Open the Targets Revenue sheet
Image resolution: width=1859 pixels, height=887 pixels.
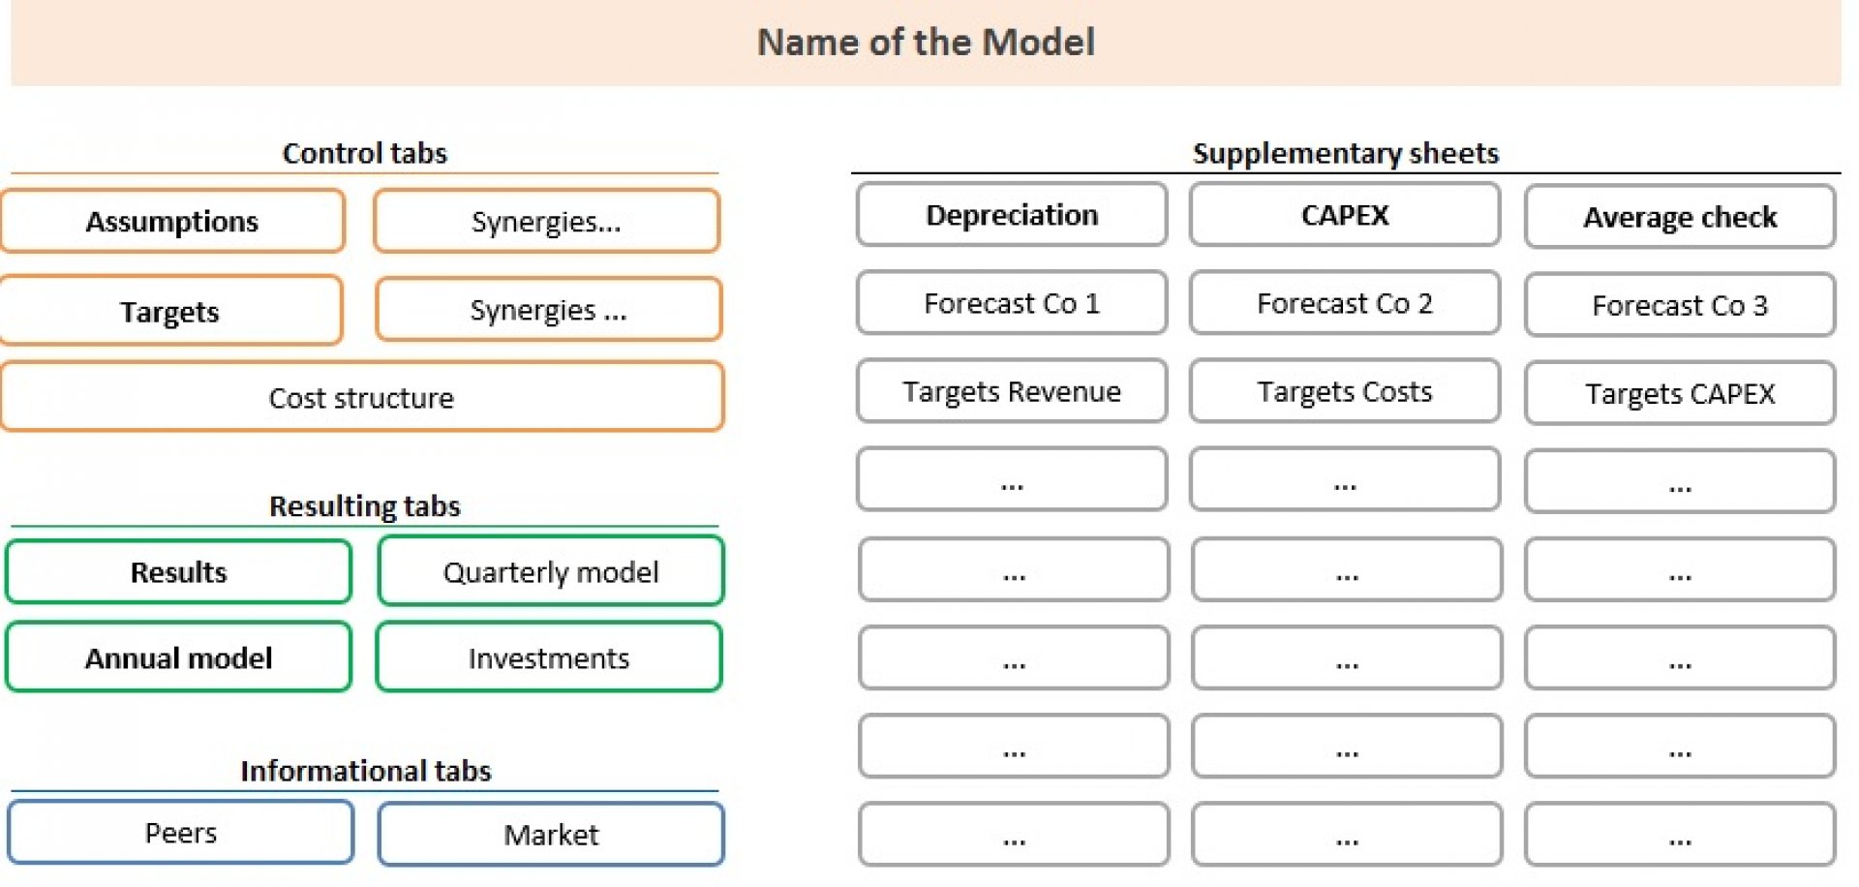tap(1012, 391)
